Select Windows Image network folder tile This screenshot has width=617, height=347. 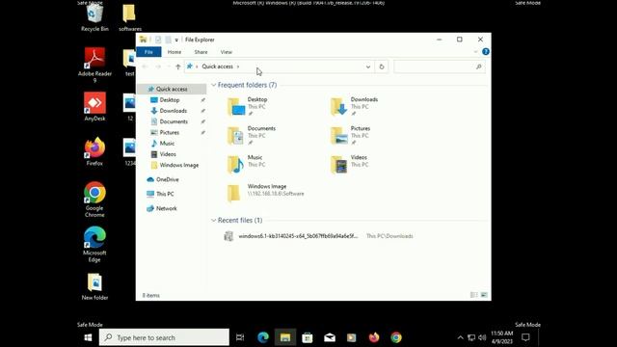tap(266, 193)
